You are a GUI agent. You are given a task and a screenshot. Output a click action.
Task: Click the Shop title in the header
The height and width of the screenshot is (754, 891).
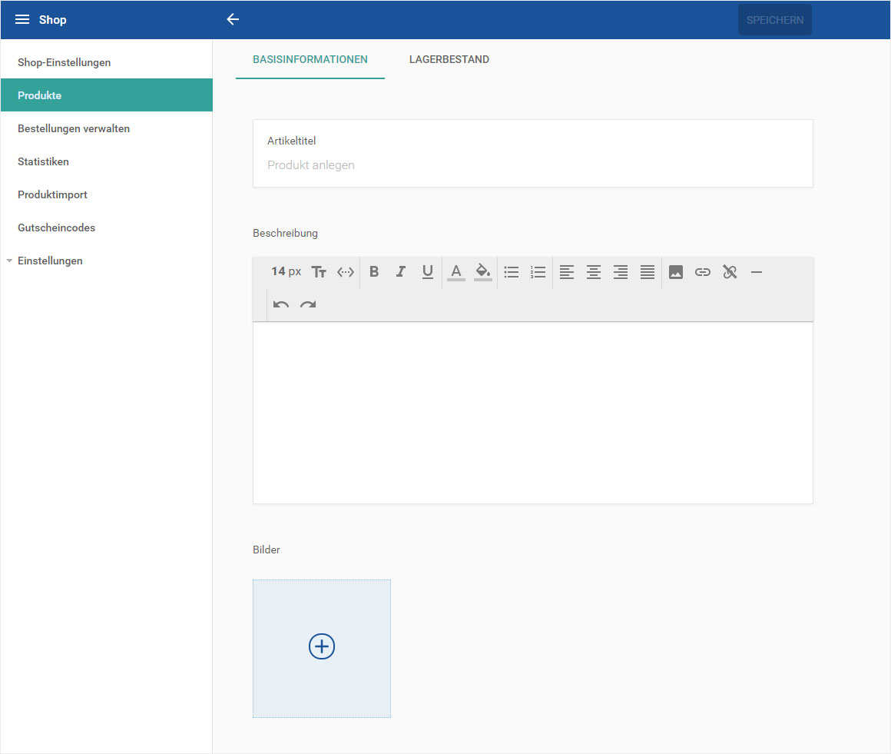[52, 19]
